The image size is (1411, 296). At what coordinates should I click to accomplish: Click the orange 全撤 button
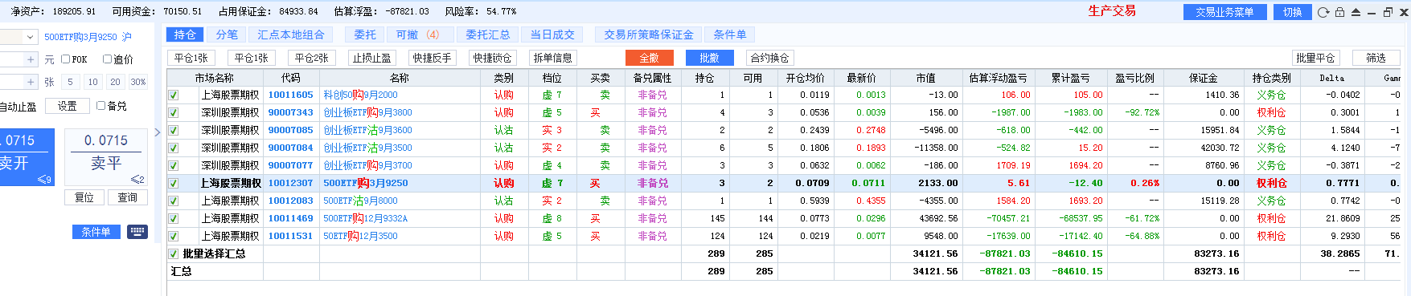point(649,58)
